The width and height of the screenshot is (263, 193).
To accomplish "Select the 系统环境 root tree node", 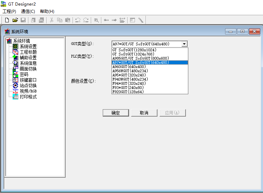I will [x=21, y=41].
